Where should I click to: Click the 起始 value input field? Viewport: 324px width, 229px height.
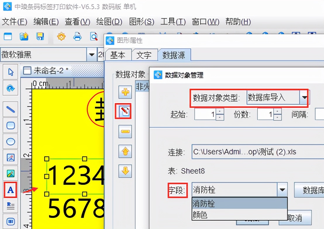click(205, 114)
